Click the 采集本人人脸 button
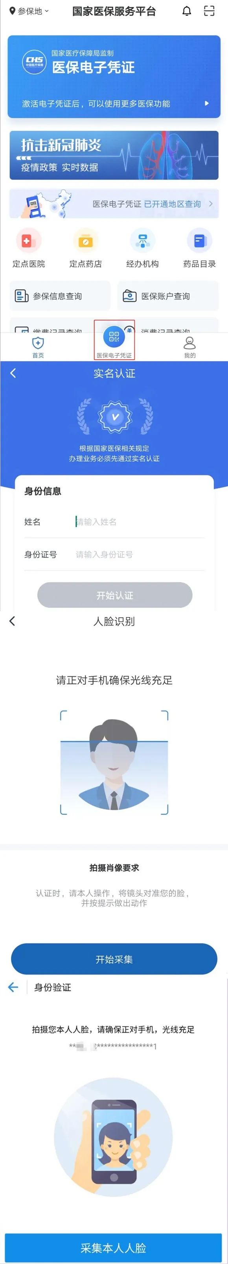 114,1248
